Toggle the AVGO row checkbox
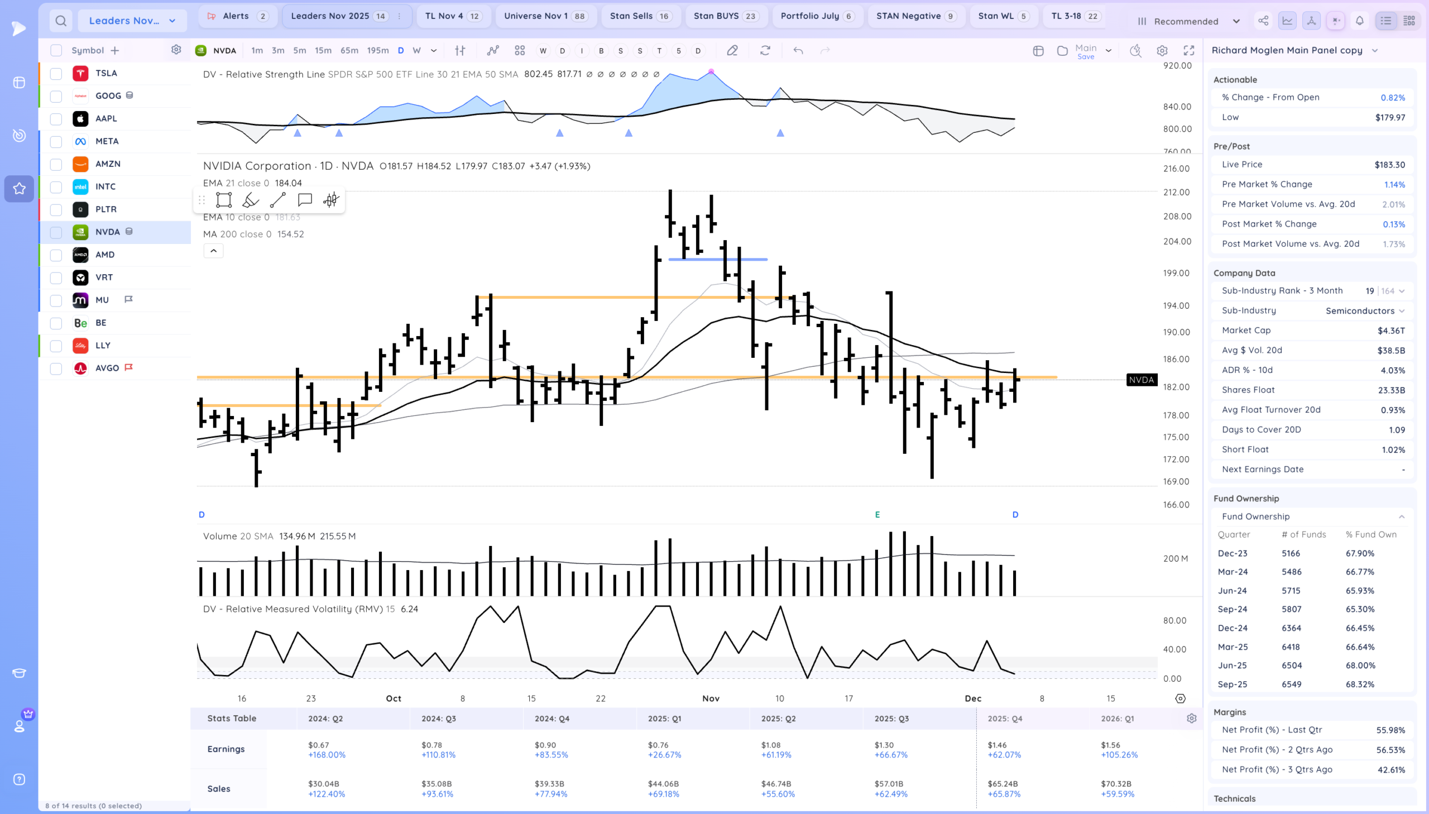Viewport: 1429px width, 814px height. point(56,368)
